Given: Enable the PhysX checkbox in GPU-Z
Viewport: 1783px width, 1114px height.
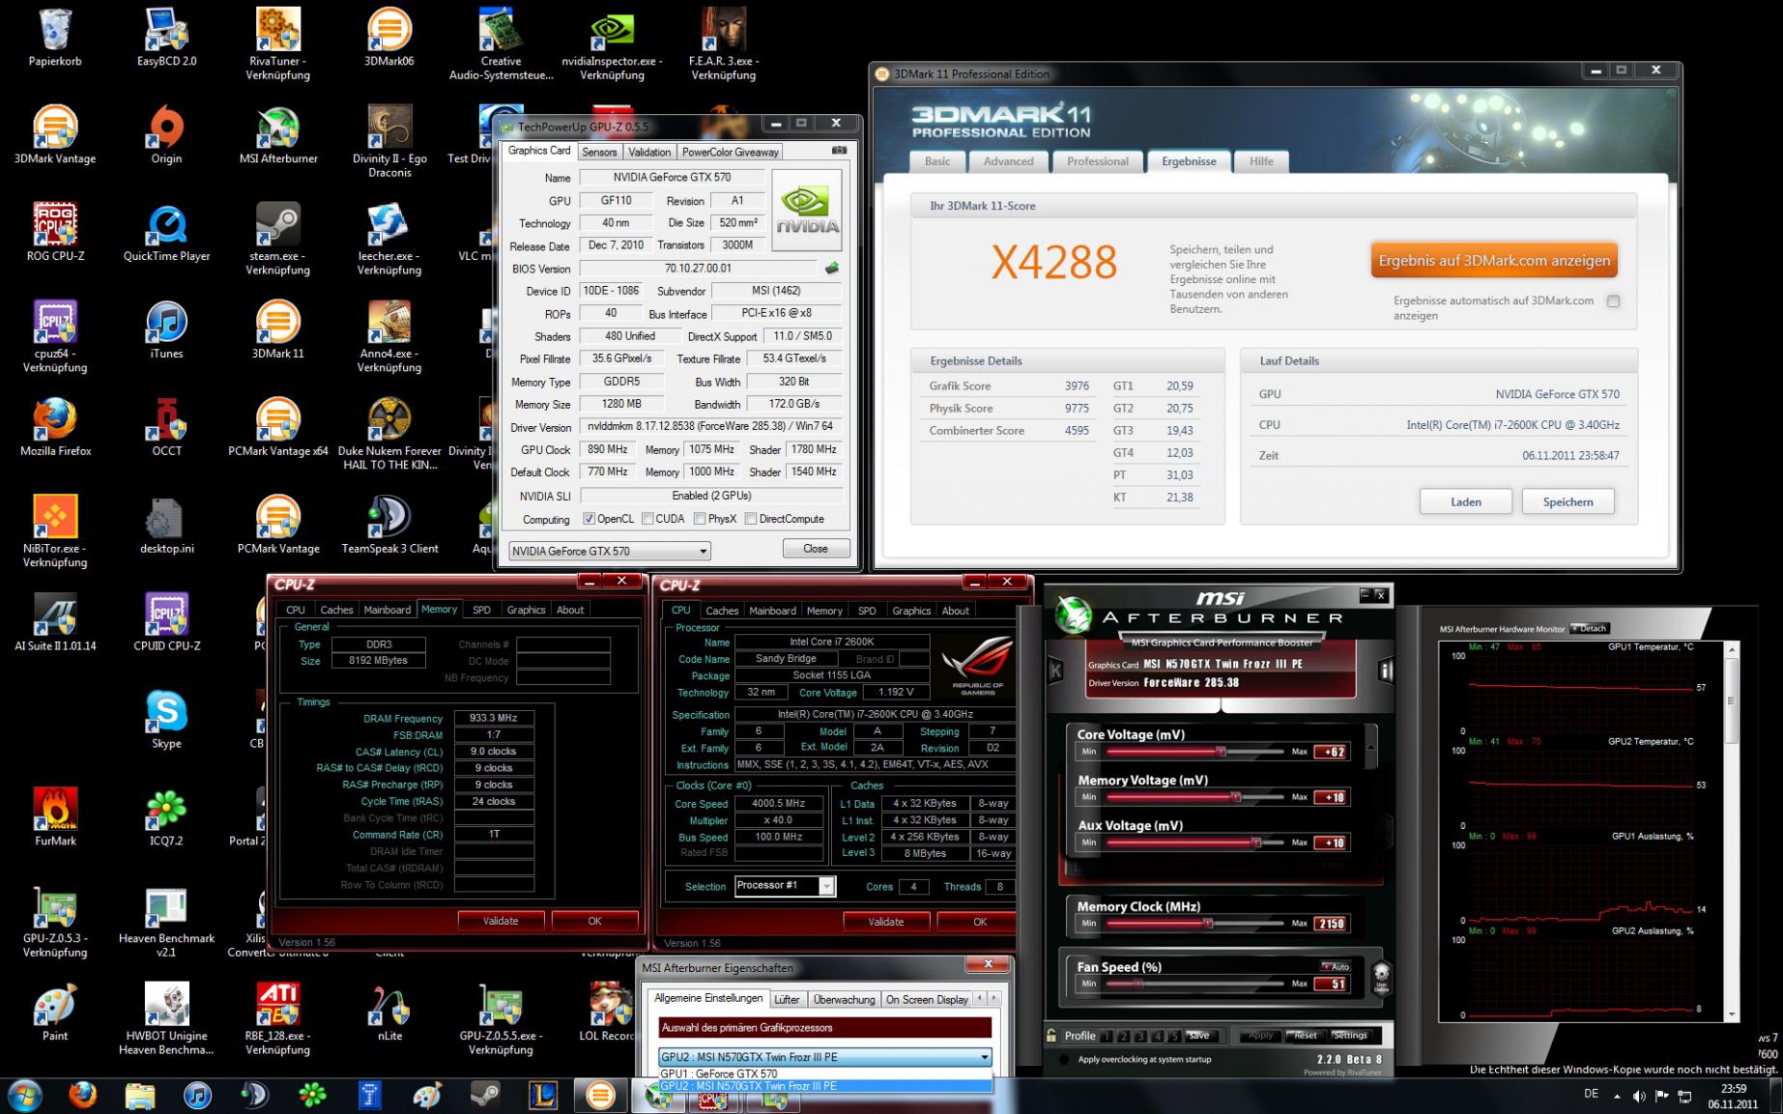Looking at the screenshot, I should [700, 519].
